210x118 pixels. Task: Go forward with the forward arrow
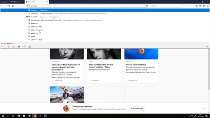(6, 6)
